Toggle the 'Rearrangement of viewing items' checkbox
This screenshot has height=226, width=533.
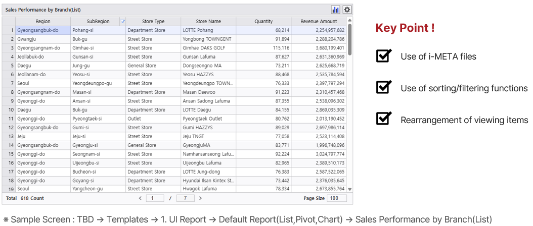pos(384,119)
